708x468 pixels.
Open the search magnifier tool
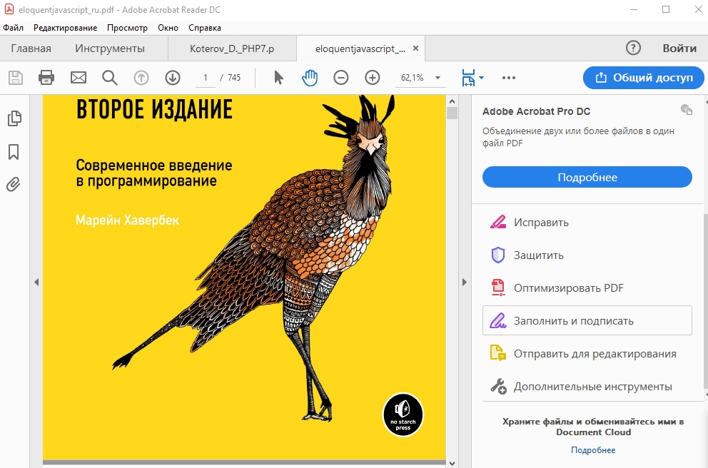point(110,78)
